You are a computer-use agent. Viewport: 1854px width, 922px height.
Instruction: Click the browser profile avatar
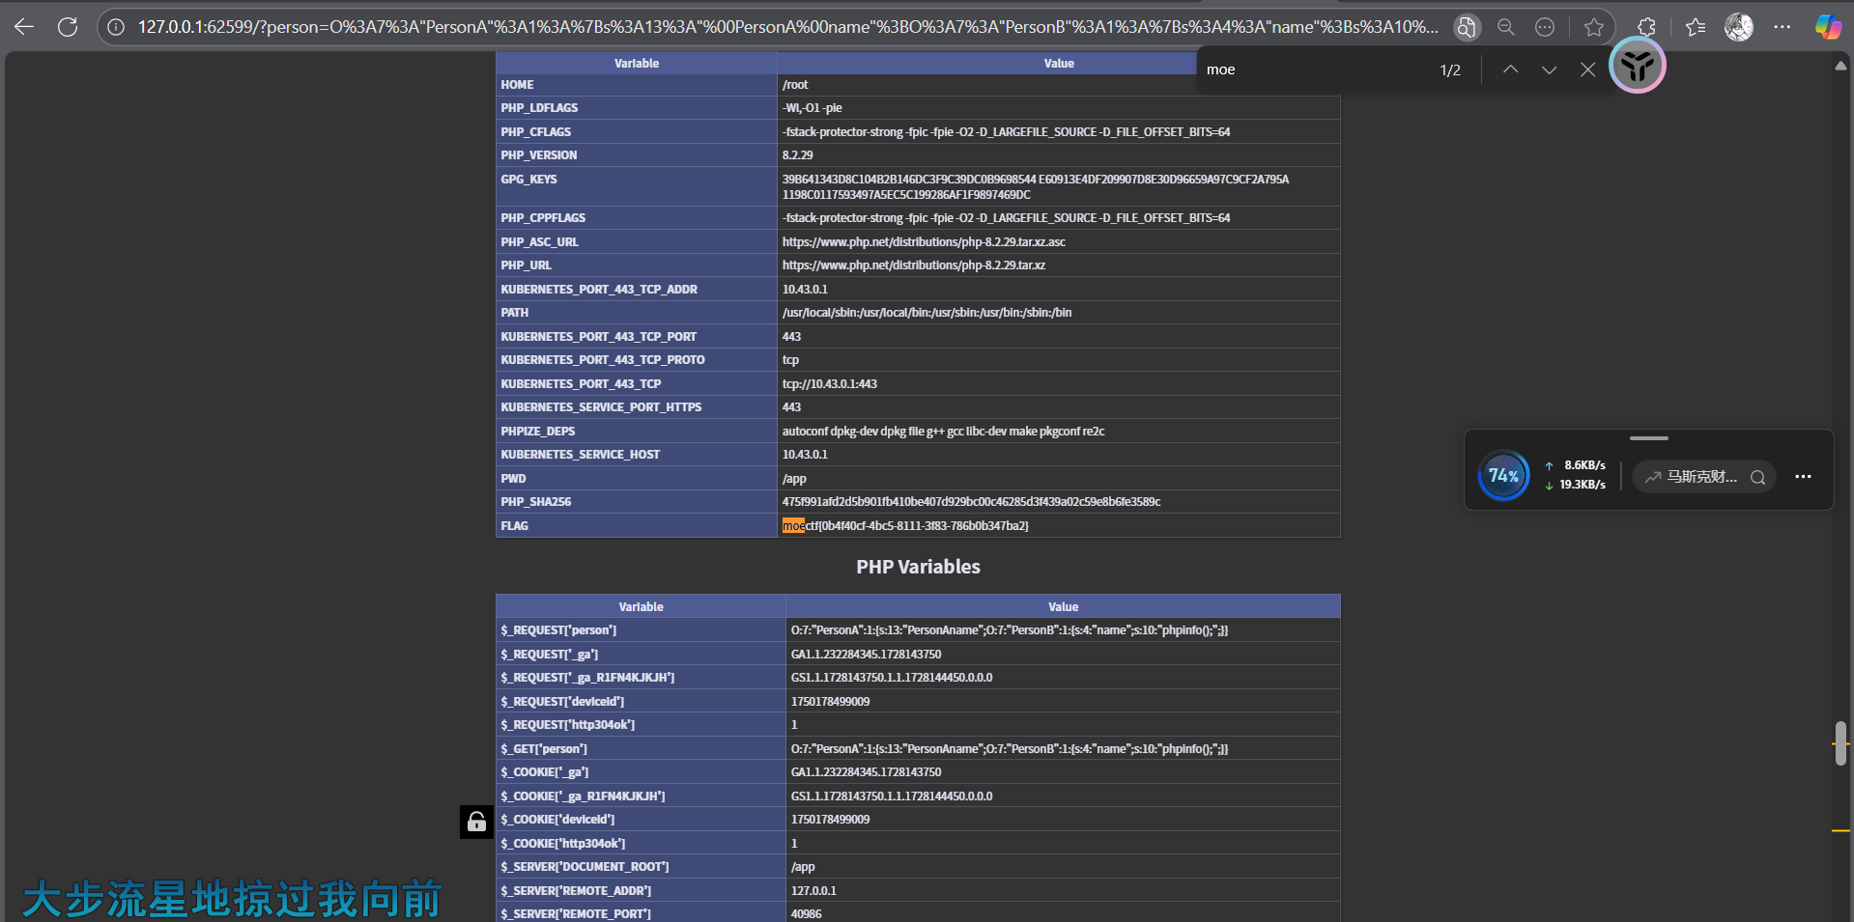1739,27
